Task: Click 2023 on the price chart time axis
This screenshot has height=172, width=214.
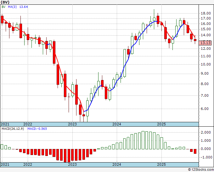Action: coord(72,124)
